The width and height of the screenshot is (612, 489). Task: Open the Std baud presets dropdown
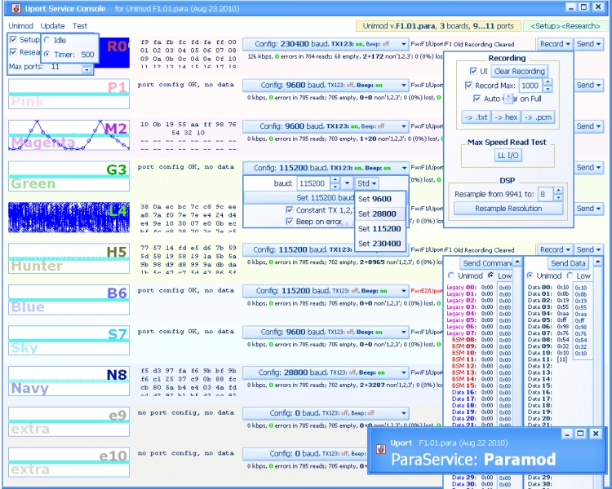(x=367, y=183)
